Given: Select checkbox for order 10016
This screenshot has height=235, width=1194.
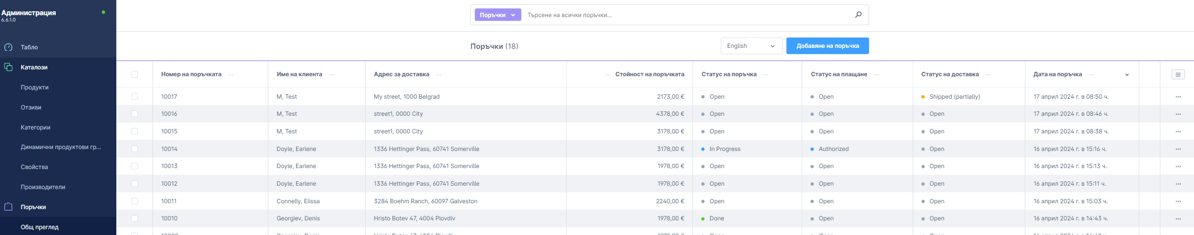Looking at the screenshot, I should coord(134,114).
